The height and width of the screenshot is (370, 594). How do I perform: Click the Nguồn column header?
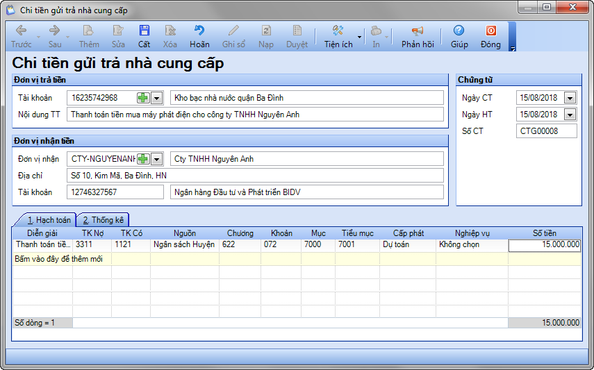pyautogui.click(x=185, y=233)
